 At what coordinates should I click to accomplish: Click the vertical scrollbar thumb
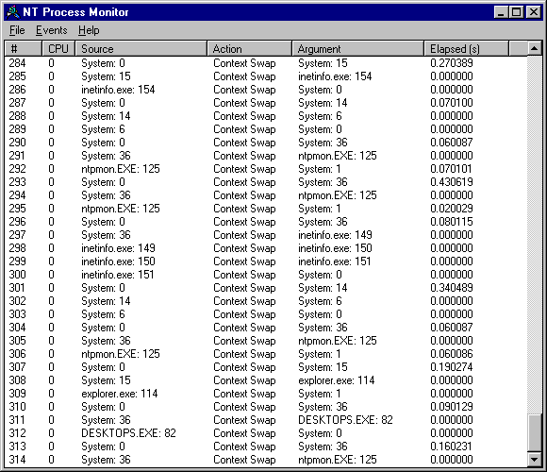coord(534,433)
